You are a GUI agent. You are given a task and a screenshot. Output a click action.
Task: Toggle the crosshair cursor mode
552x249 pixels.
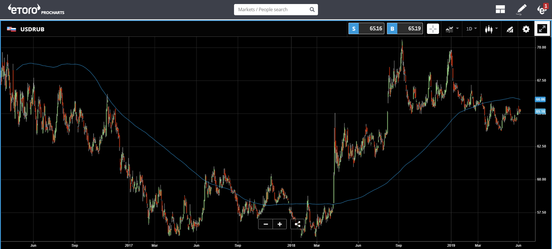pyautogui.click(x=433, y=29)
